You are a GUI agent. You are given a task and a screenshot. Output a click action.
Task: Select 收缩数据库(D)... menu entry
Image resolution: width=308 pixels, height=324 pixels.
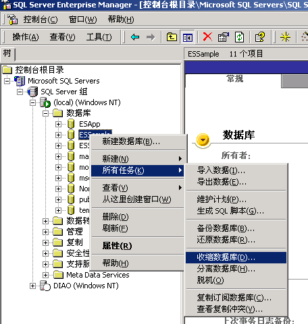pyautogui.click(x=236, y=257)
